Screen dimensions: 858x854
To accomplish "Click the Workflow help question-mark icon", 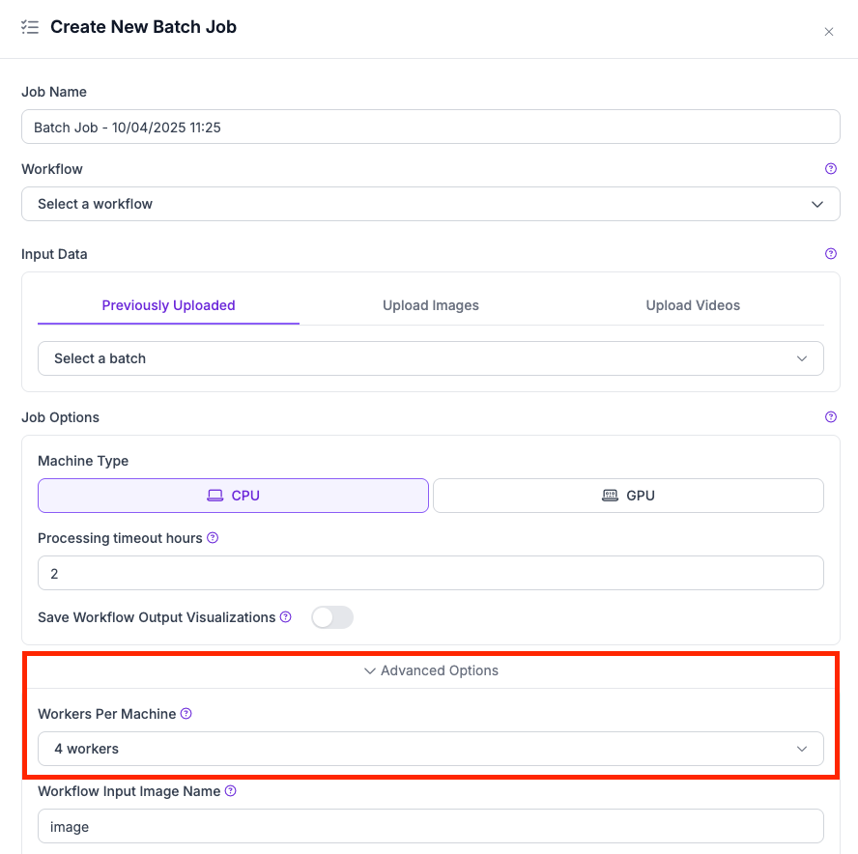I will point(830,169).
